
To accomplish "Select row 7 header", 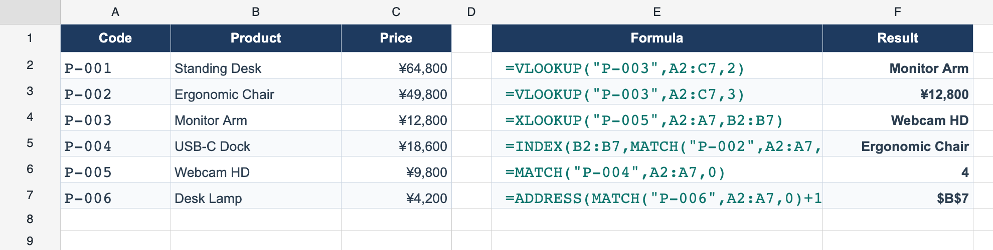I will coord(30,195).
